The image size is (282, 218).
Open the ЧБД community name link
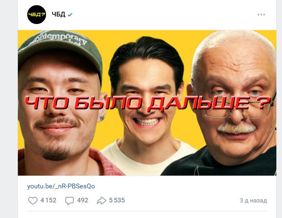[58, 15]
